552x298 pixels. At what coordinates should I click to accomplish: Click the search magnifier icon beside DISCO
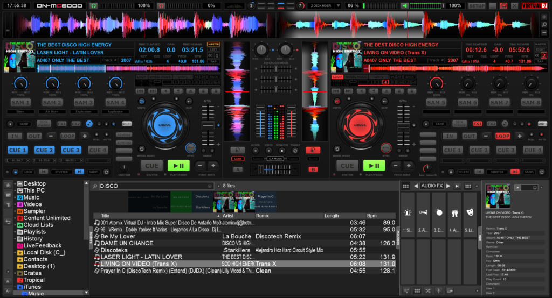pos(95,186)
